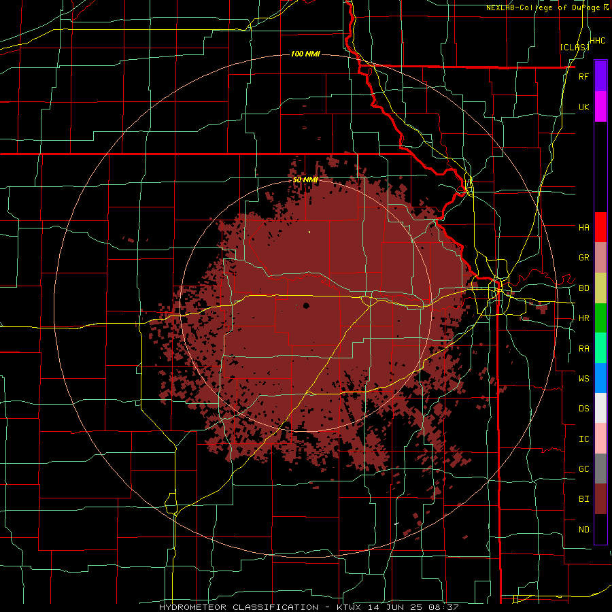Click the small yellow pixel in the echo
The height and width of the screenshot is (612, 612).
309,233
